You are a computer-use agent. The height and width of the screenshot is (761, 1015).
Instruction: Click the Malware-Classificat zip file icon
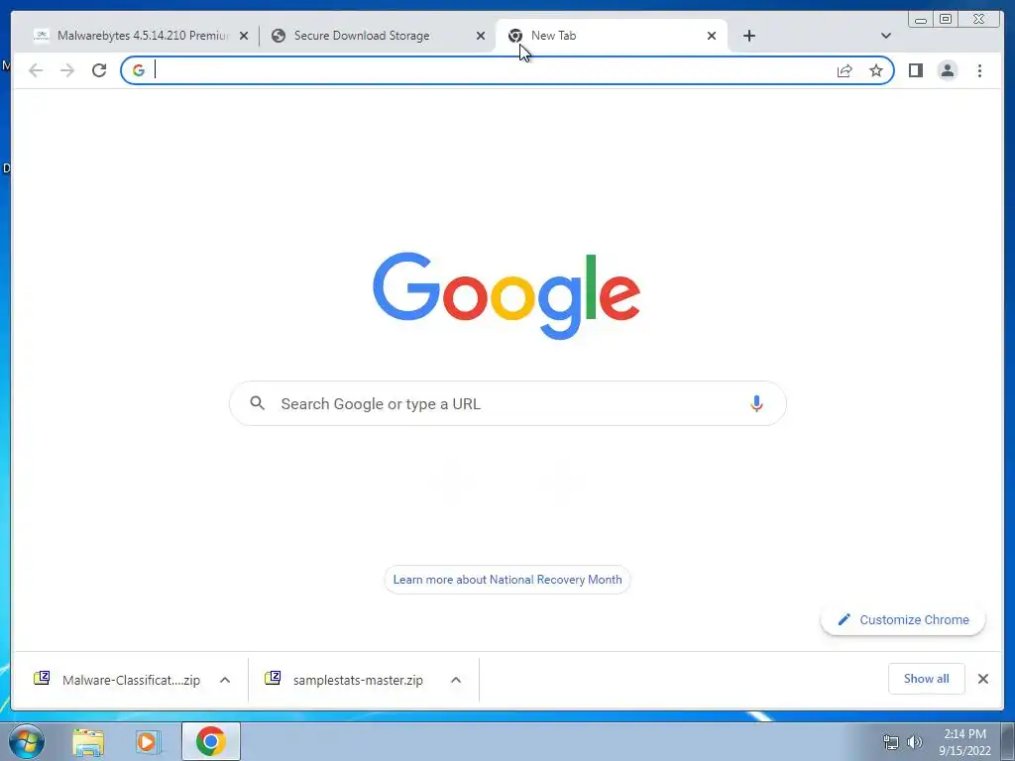click(x=42, y=678)
